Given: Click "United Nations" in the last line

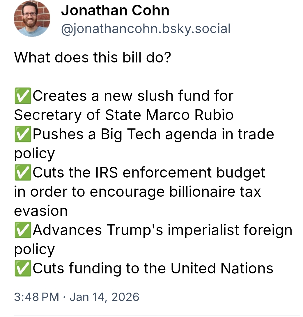Looking at the screenshot, I should click(x=222, y=268).
